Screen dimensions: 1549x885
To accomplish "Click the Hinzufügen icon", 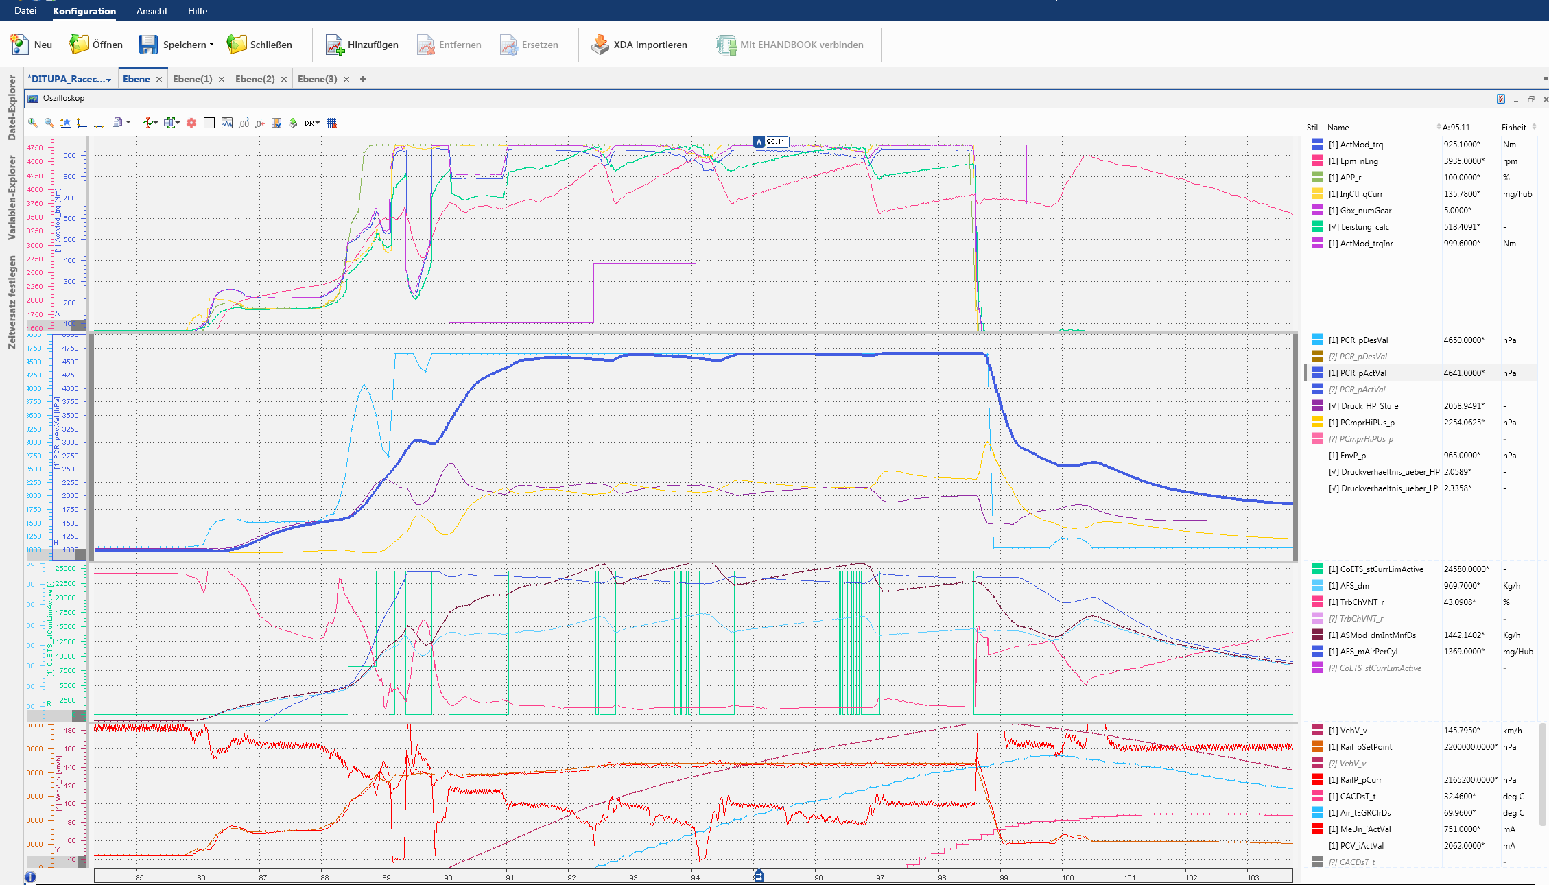I will point(334,45).
